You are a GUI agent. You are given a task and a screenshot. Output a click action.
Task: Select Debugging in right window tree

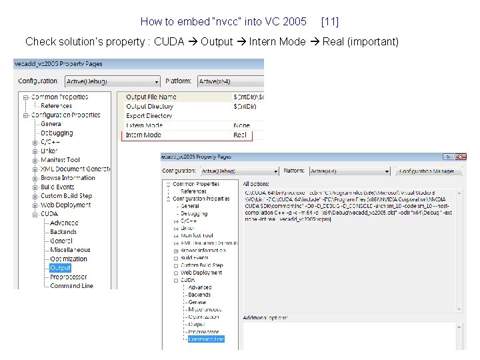click(194, 214)
